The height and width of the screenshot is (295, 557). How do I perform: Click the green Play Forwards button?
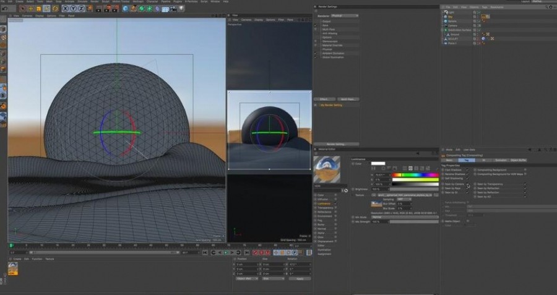[x=225, y=252]
